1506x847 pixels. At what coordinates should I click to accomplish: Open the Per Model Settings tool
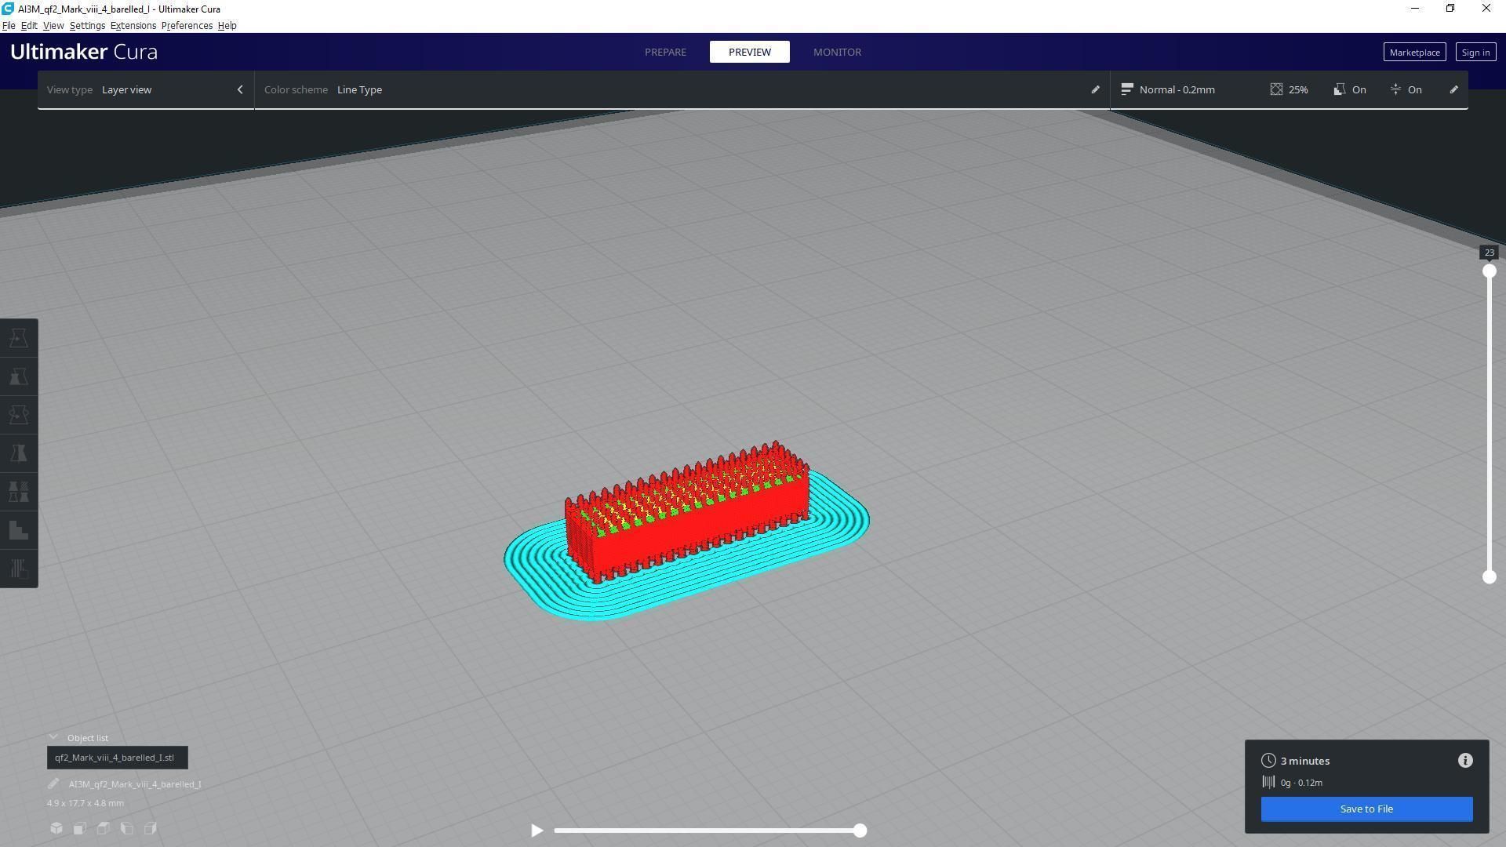19,492
